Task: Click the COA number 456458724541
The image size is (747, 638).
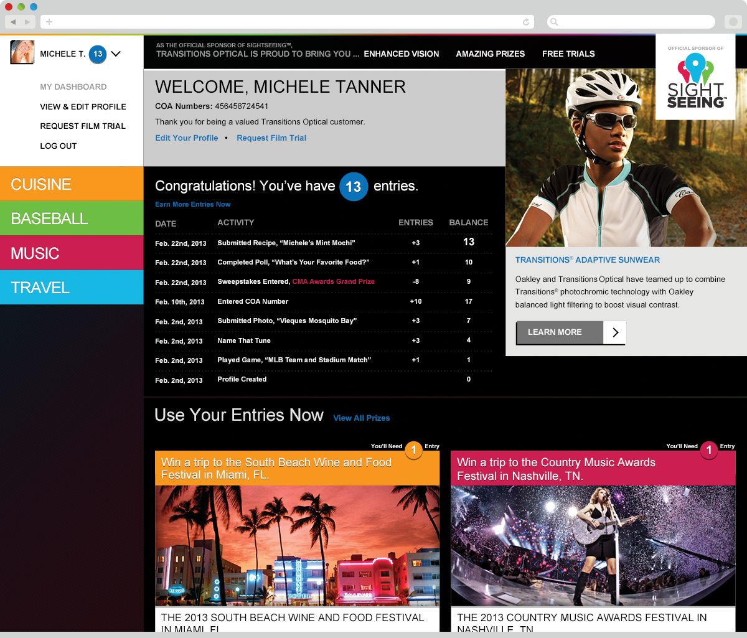Action: point(242,106)
